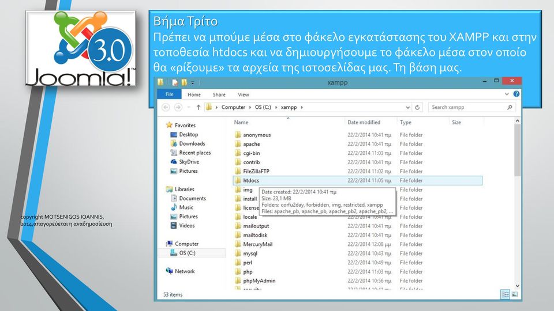The height and width of the screenshot is (311, 554).
Task: Select the anonymous folder icon
Action: [238, 135]
